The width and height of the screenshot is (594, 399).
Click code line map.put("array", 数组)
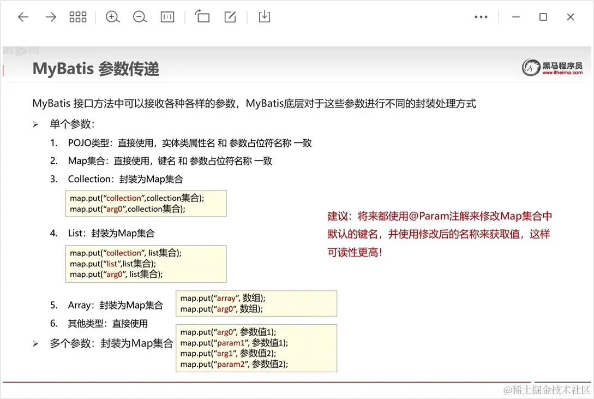(x=223, y=298)
